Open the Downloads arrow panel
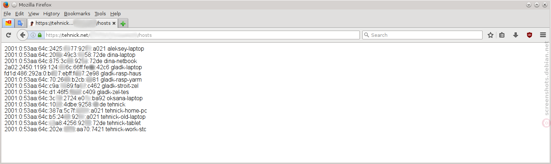This screenshot has width=551, height=164. click(x=516, y=35)
